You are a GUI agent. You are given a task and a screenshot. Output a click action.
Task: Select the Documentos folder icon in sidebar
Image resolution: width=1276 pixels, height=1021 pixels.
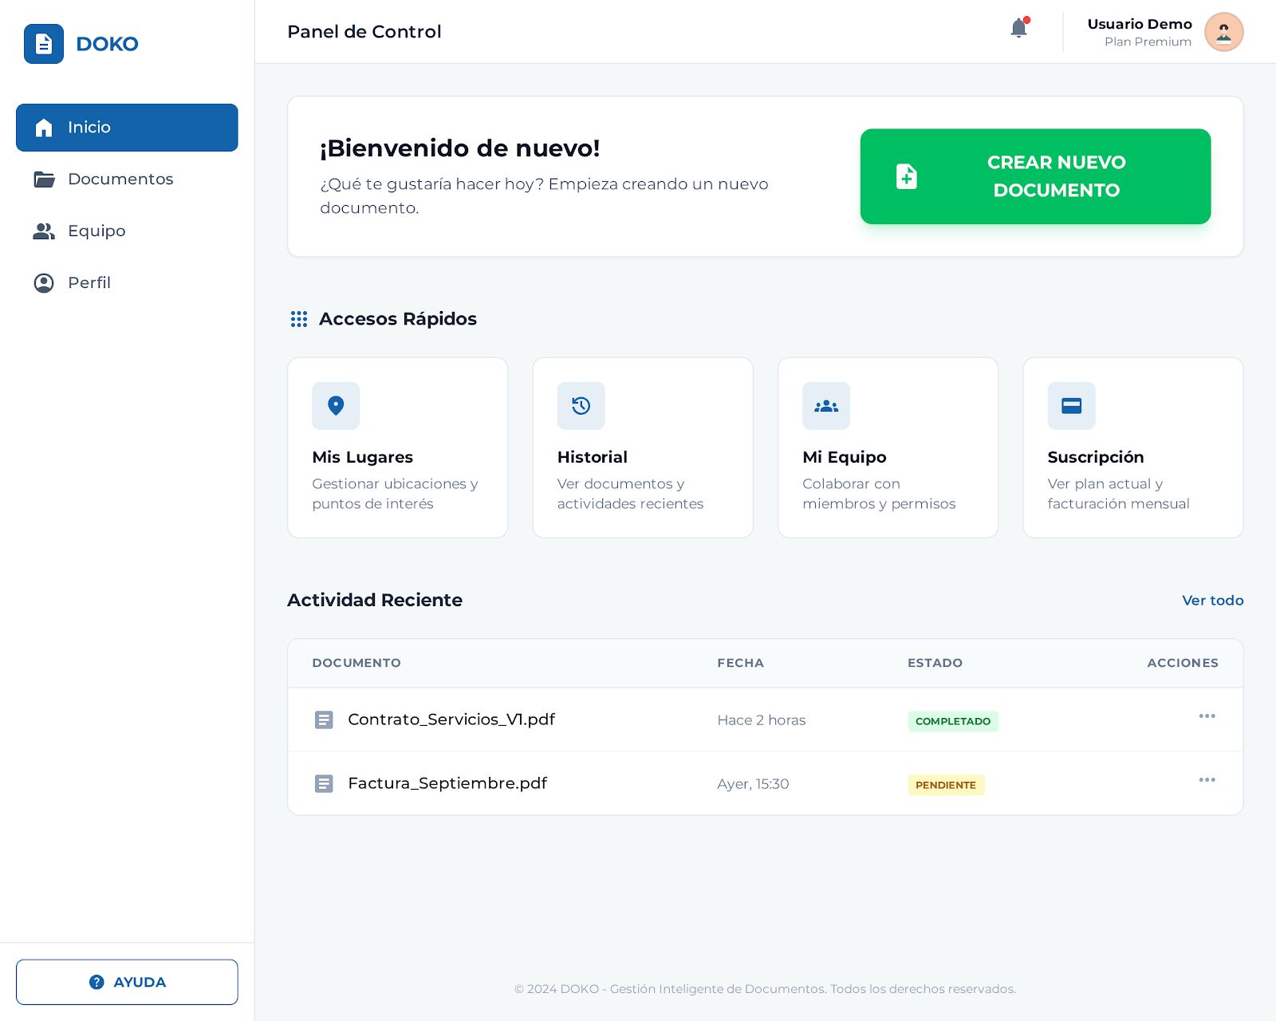tap(44, 179)
